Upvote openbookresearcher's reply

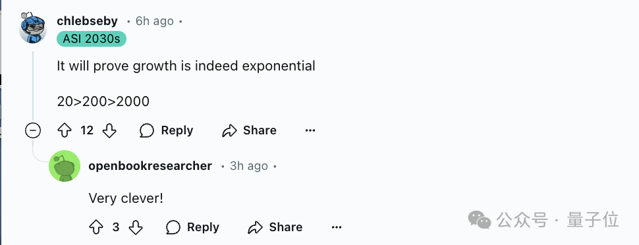tap(96, 227)
